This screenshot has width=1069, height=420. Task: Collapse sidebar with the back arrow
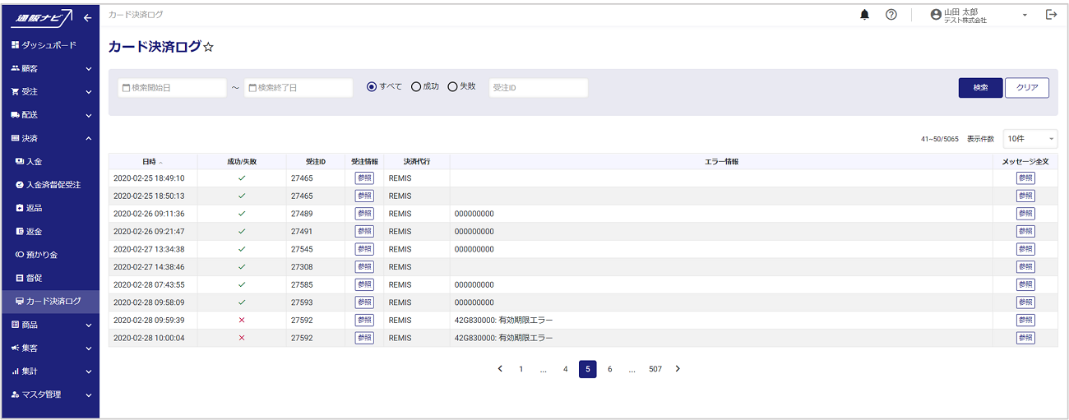click(87, 18)
